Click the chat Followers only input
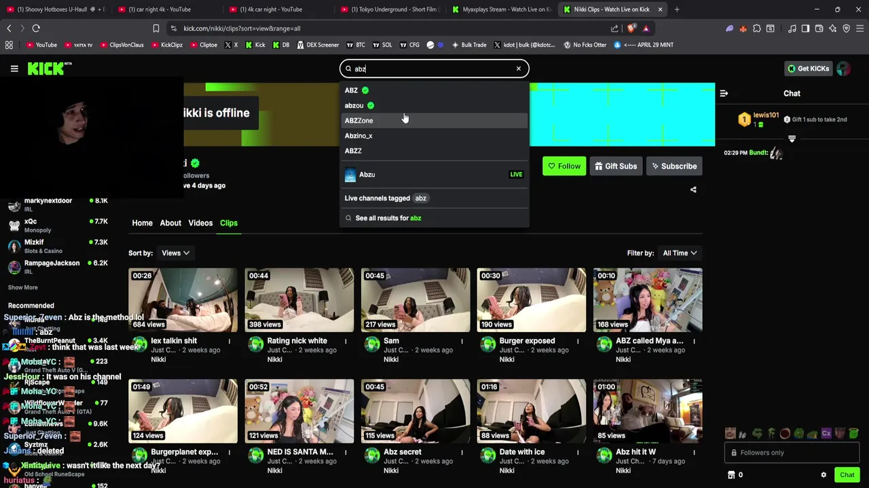This screenshot has height=488, width=869. coord(792,453)
